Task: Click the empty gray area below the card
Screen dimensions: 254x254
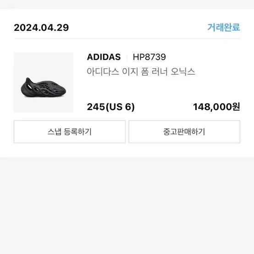Action: click(x=127, y=205)
